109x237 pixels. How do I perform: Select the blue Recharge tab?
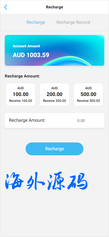click(36, 22)
